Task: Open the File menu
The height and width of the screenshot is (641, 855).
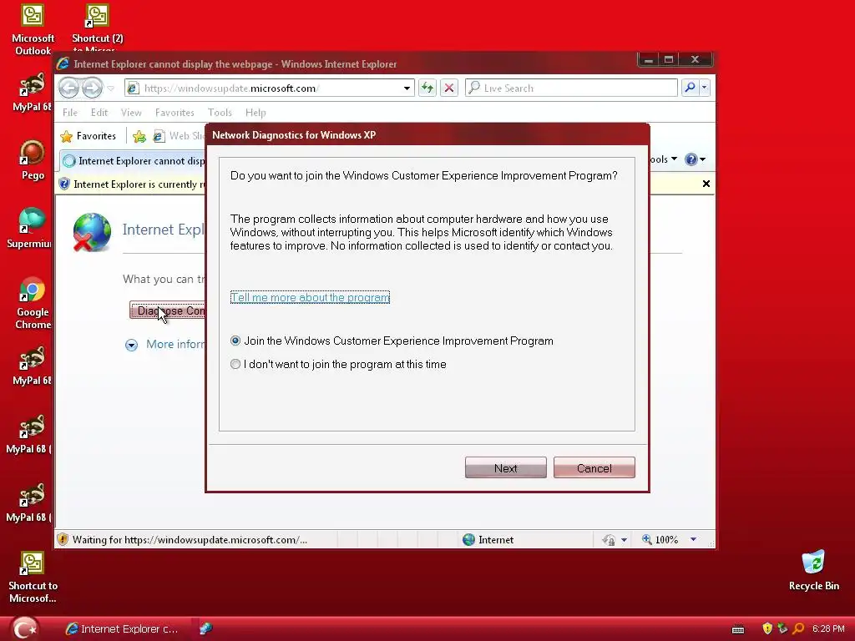Action: click(x=70, y=113)
